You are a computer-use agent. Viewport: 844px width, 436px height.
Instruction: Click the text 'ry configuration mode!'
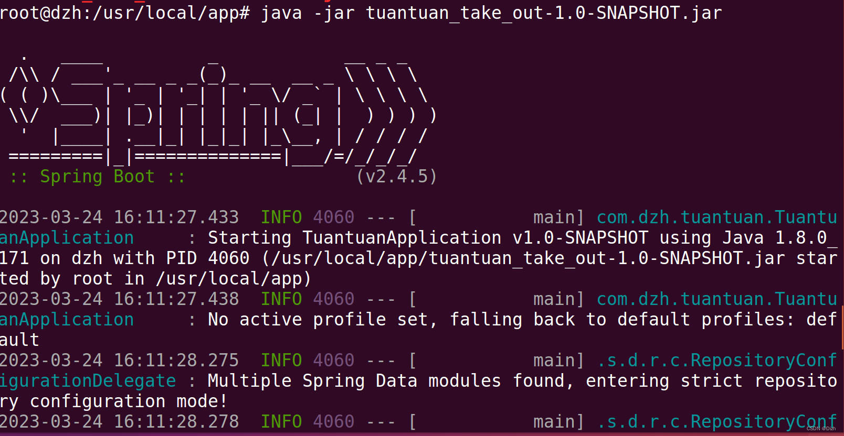[114, 401]
